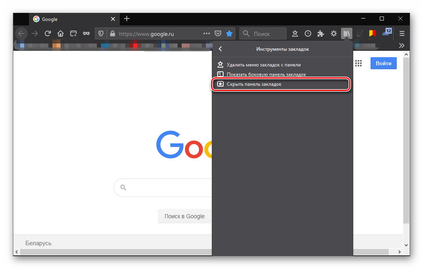Click the vertical scrollbar up arrow
Image resolution: width=423 pixels, height=269 pixels.
406,54
